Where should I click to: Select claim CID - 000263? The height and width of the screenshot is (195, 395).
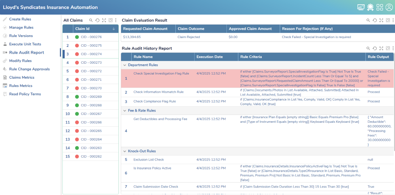(91, 148)
